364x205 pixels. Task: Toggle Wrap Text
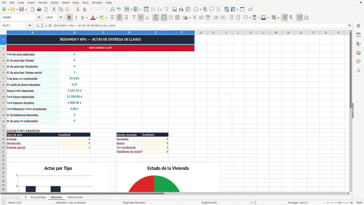(x=156, y=18)
